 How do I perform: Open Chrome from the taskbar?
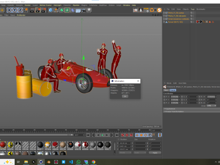coord(93,162)
